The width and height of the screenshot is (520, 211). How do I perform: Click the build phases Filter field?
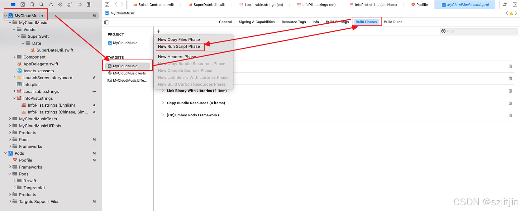pyautogui.click(x=479, y=31)
